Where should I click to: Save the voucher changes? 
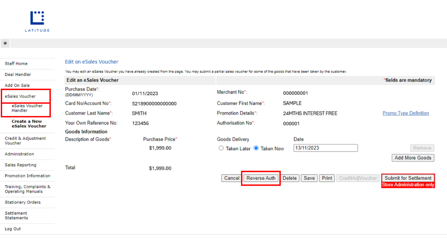point(309,178)
